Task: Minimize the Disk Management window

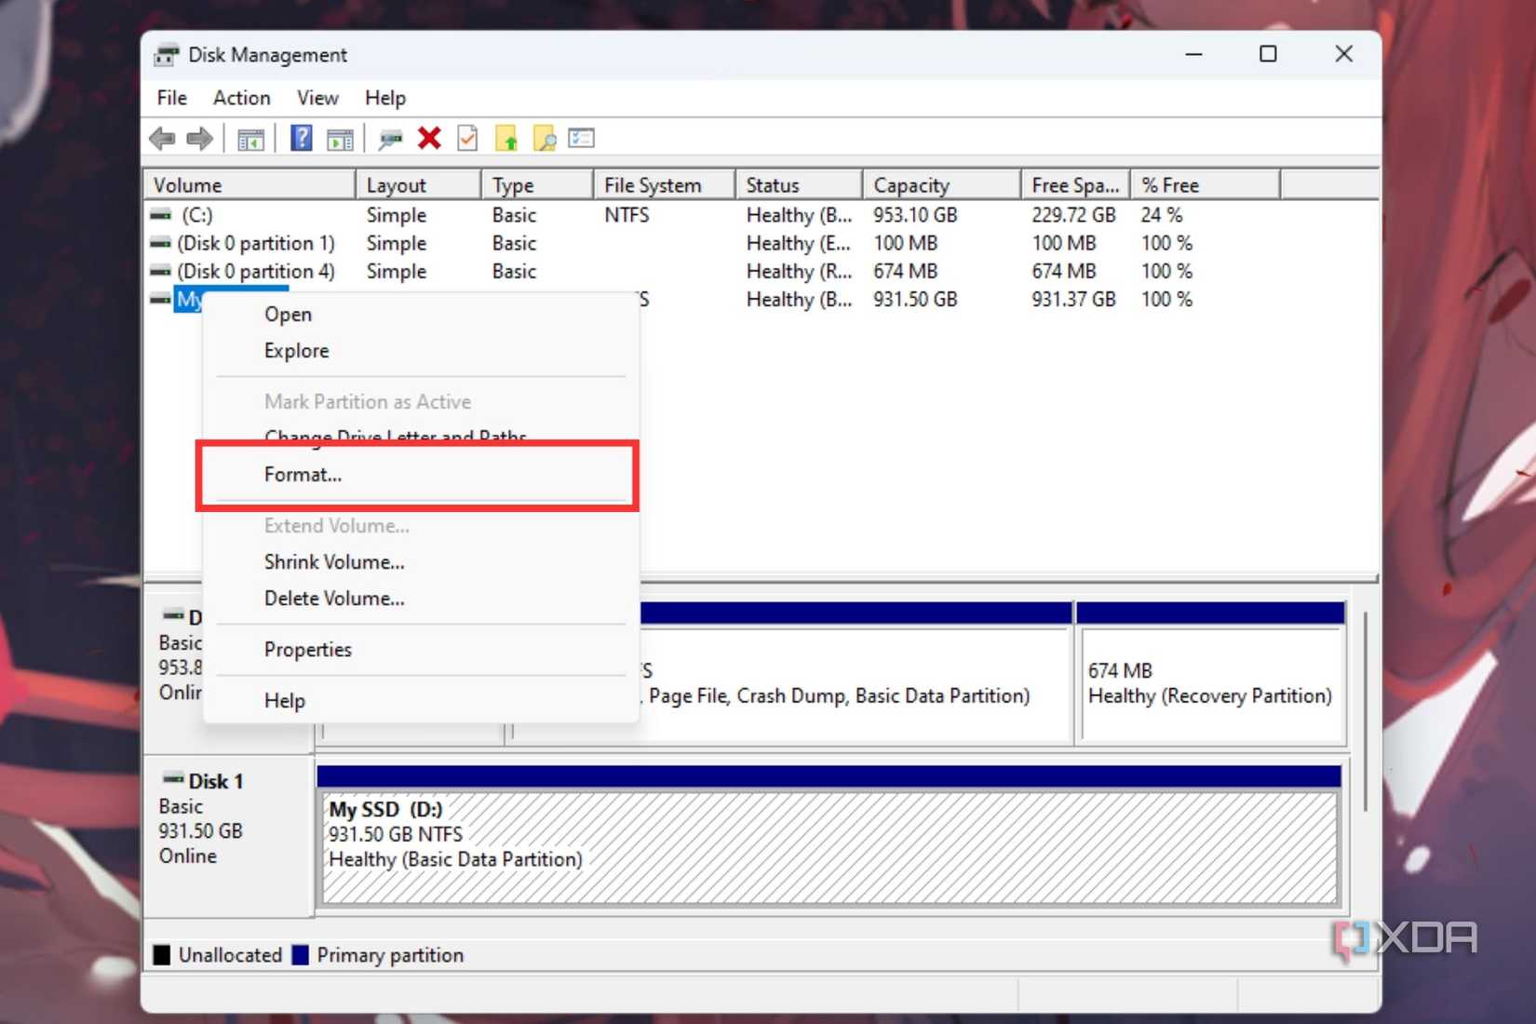Action: pyautogui.click(x=1193, y=54)
